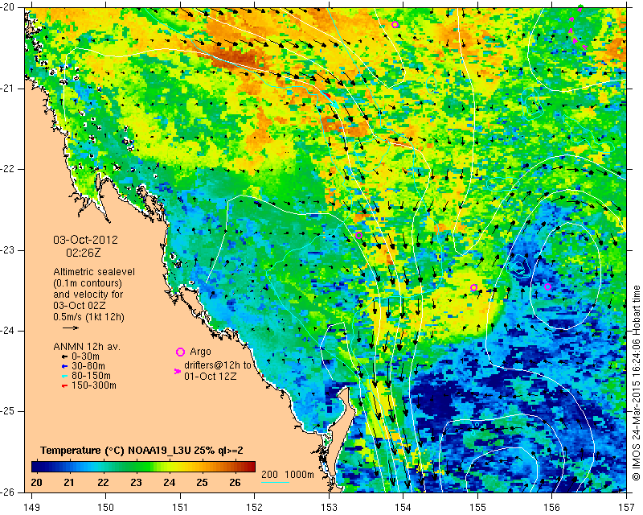Select the Argo float marker near 20.2°S 153.9°E
This screenshot has width=643, height=515.
[395, 25]
